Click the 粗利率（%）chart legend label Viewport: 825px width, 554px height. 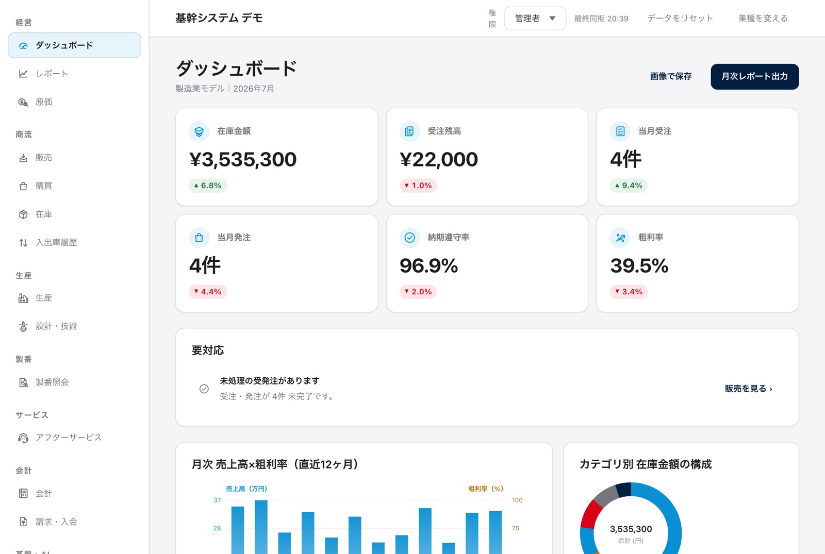(486, 489)
